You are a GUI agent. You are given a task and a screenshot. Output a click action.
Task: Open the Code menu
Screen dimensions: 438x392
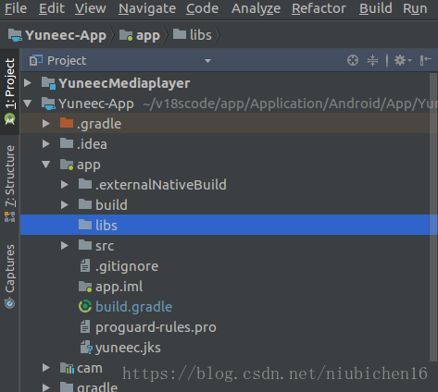[202, 8]
